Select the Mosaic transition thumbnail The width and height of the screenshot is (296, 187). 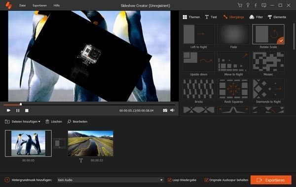point(268,62)
